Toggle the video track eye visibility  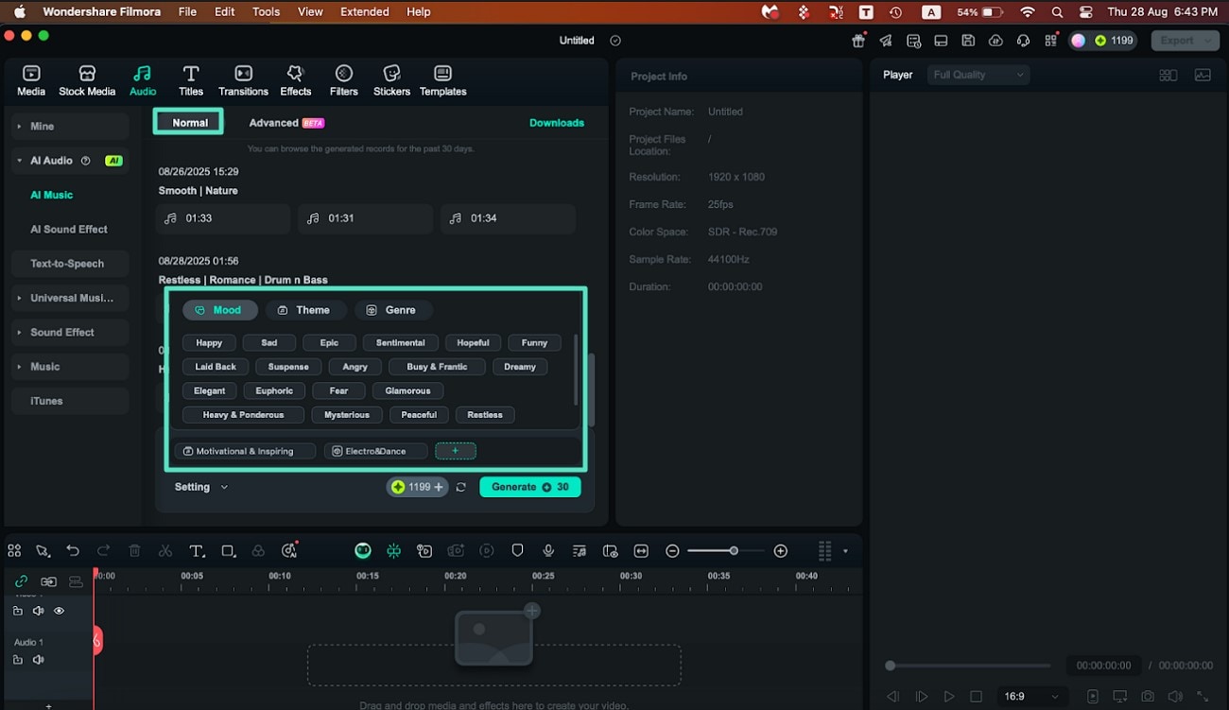tap(59, 612)
